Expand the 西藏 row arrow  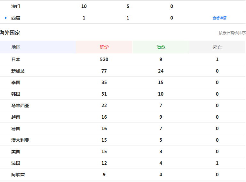[6, 18]
